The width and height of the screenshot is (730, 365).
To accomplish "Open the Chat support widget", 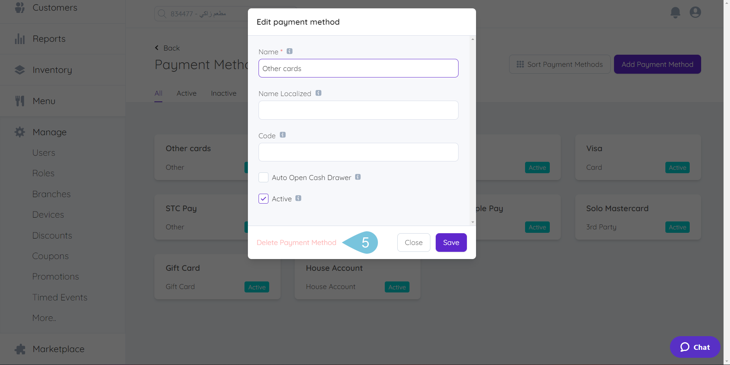I will (695, 347).
